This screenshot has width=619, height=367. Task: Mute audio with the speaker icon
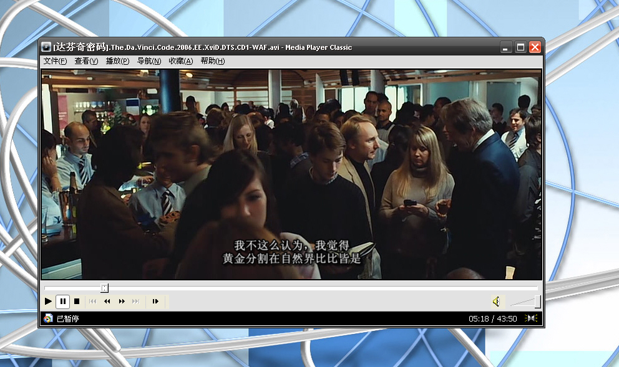497,302
